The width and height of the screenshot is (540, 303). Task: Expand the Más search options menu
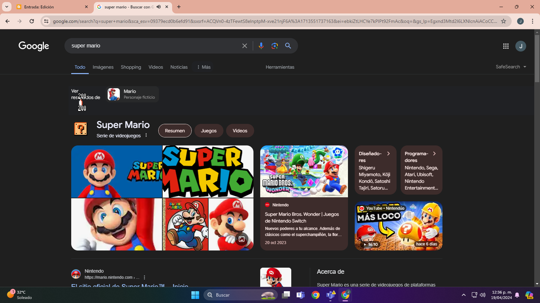(x=204, y=67)
